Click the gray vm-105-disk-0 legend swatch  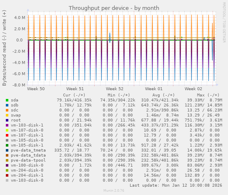click(7, 140)
